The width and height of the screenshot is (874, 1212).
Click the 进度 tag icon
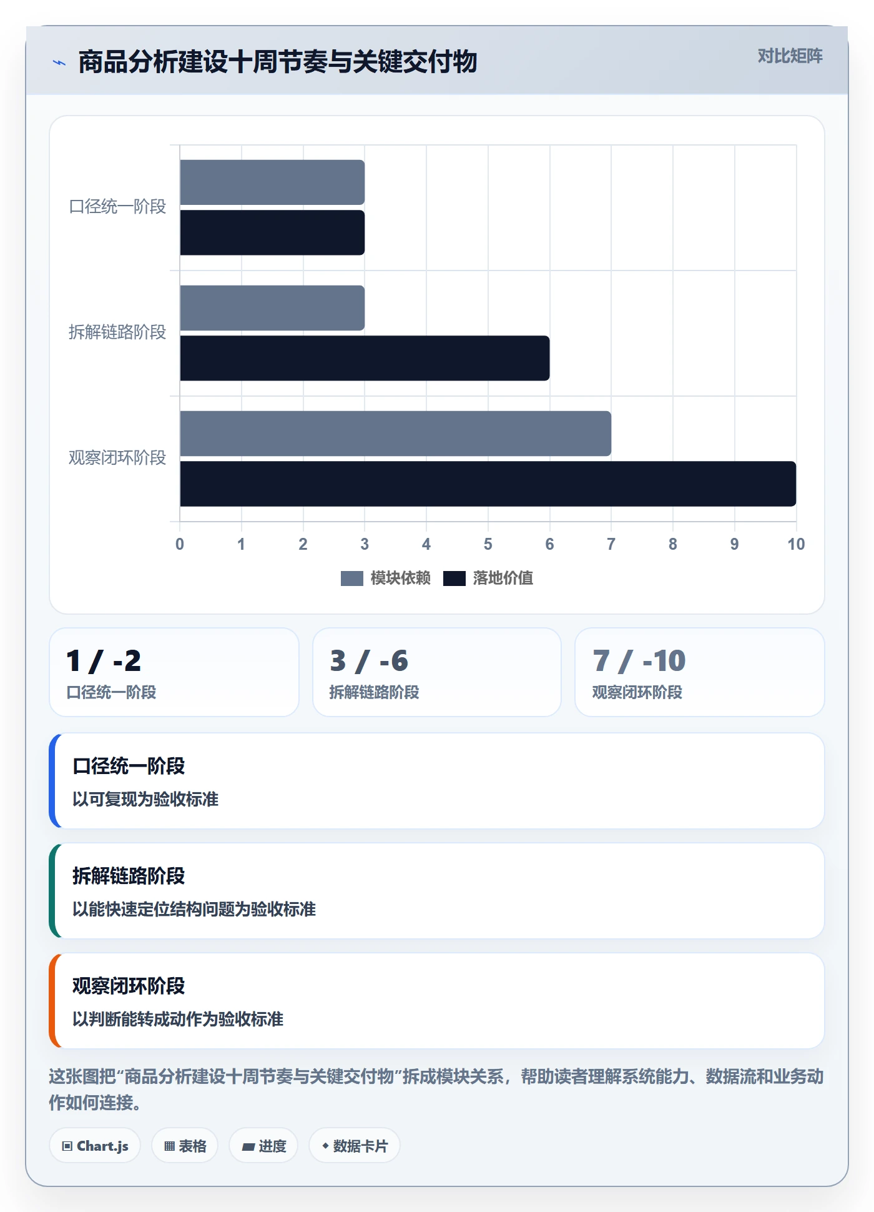[248, 1146]
